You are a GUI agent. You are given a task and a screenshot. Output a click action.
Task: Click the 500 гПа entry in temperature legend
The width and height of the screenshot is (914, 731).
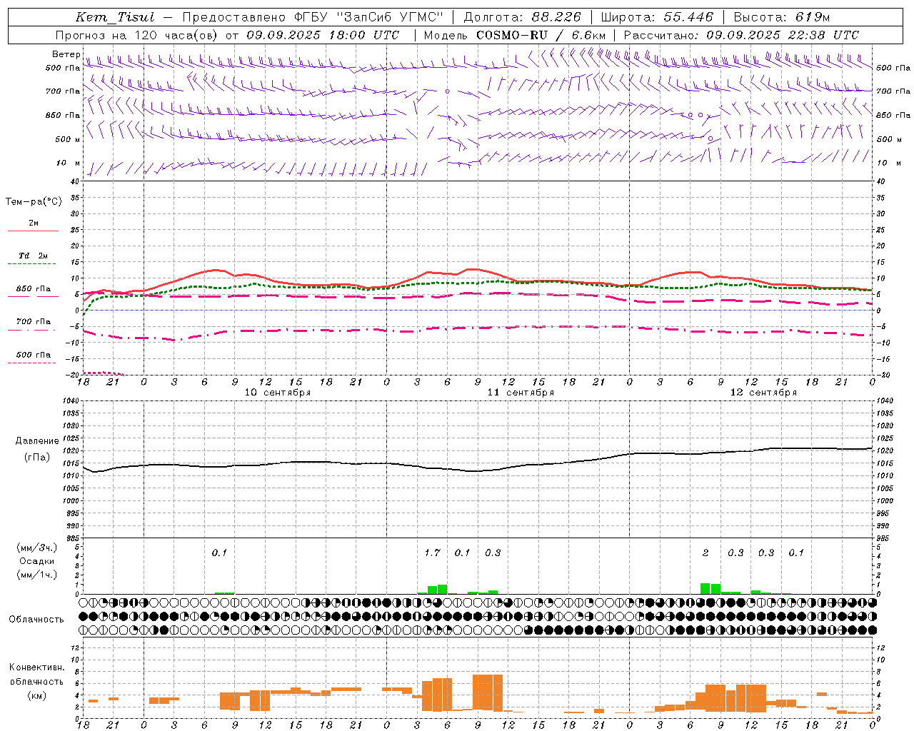34,355
